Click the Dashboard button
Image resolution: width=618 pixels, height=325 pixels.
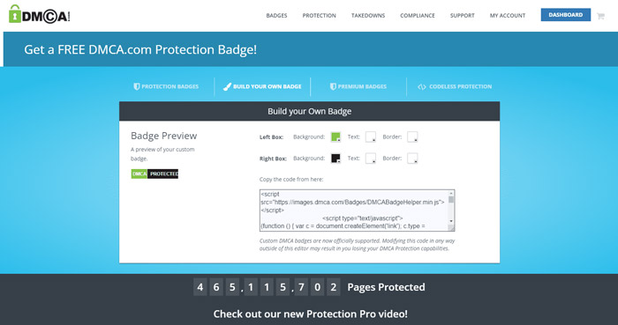point(566,15)
